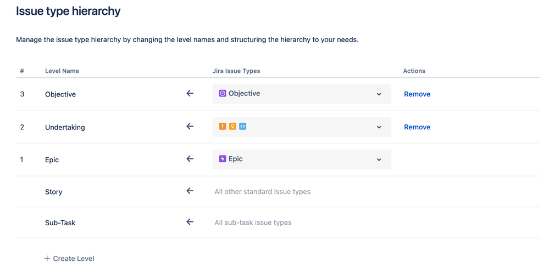Image resolution: width=549 pixels, height=274 pixels.
Task: Click the arrow icon beside Undertaking level
Action: [190, 127]
